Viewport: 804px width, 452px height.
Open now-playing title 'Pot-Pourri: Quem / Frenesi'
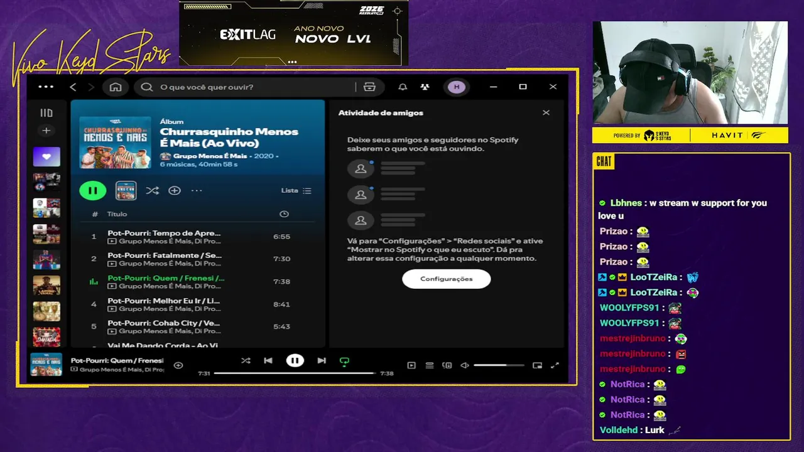pyautogui.click(x=117, y=360)
